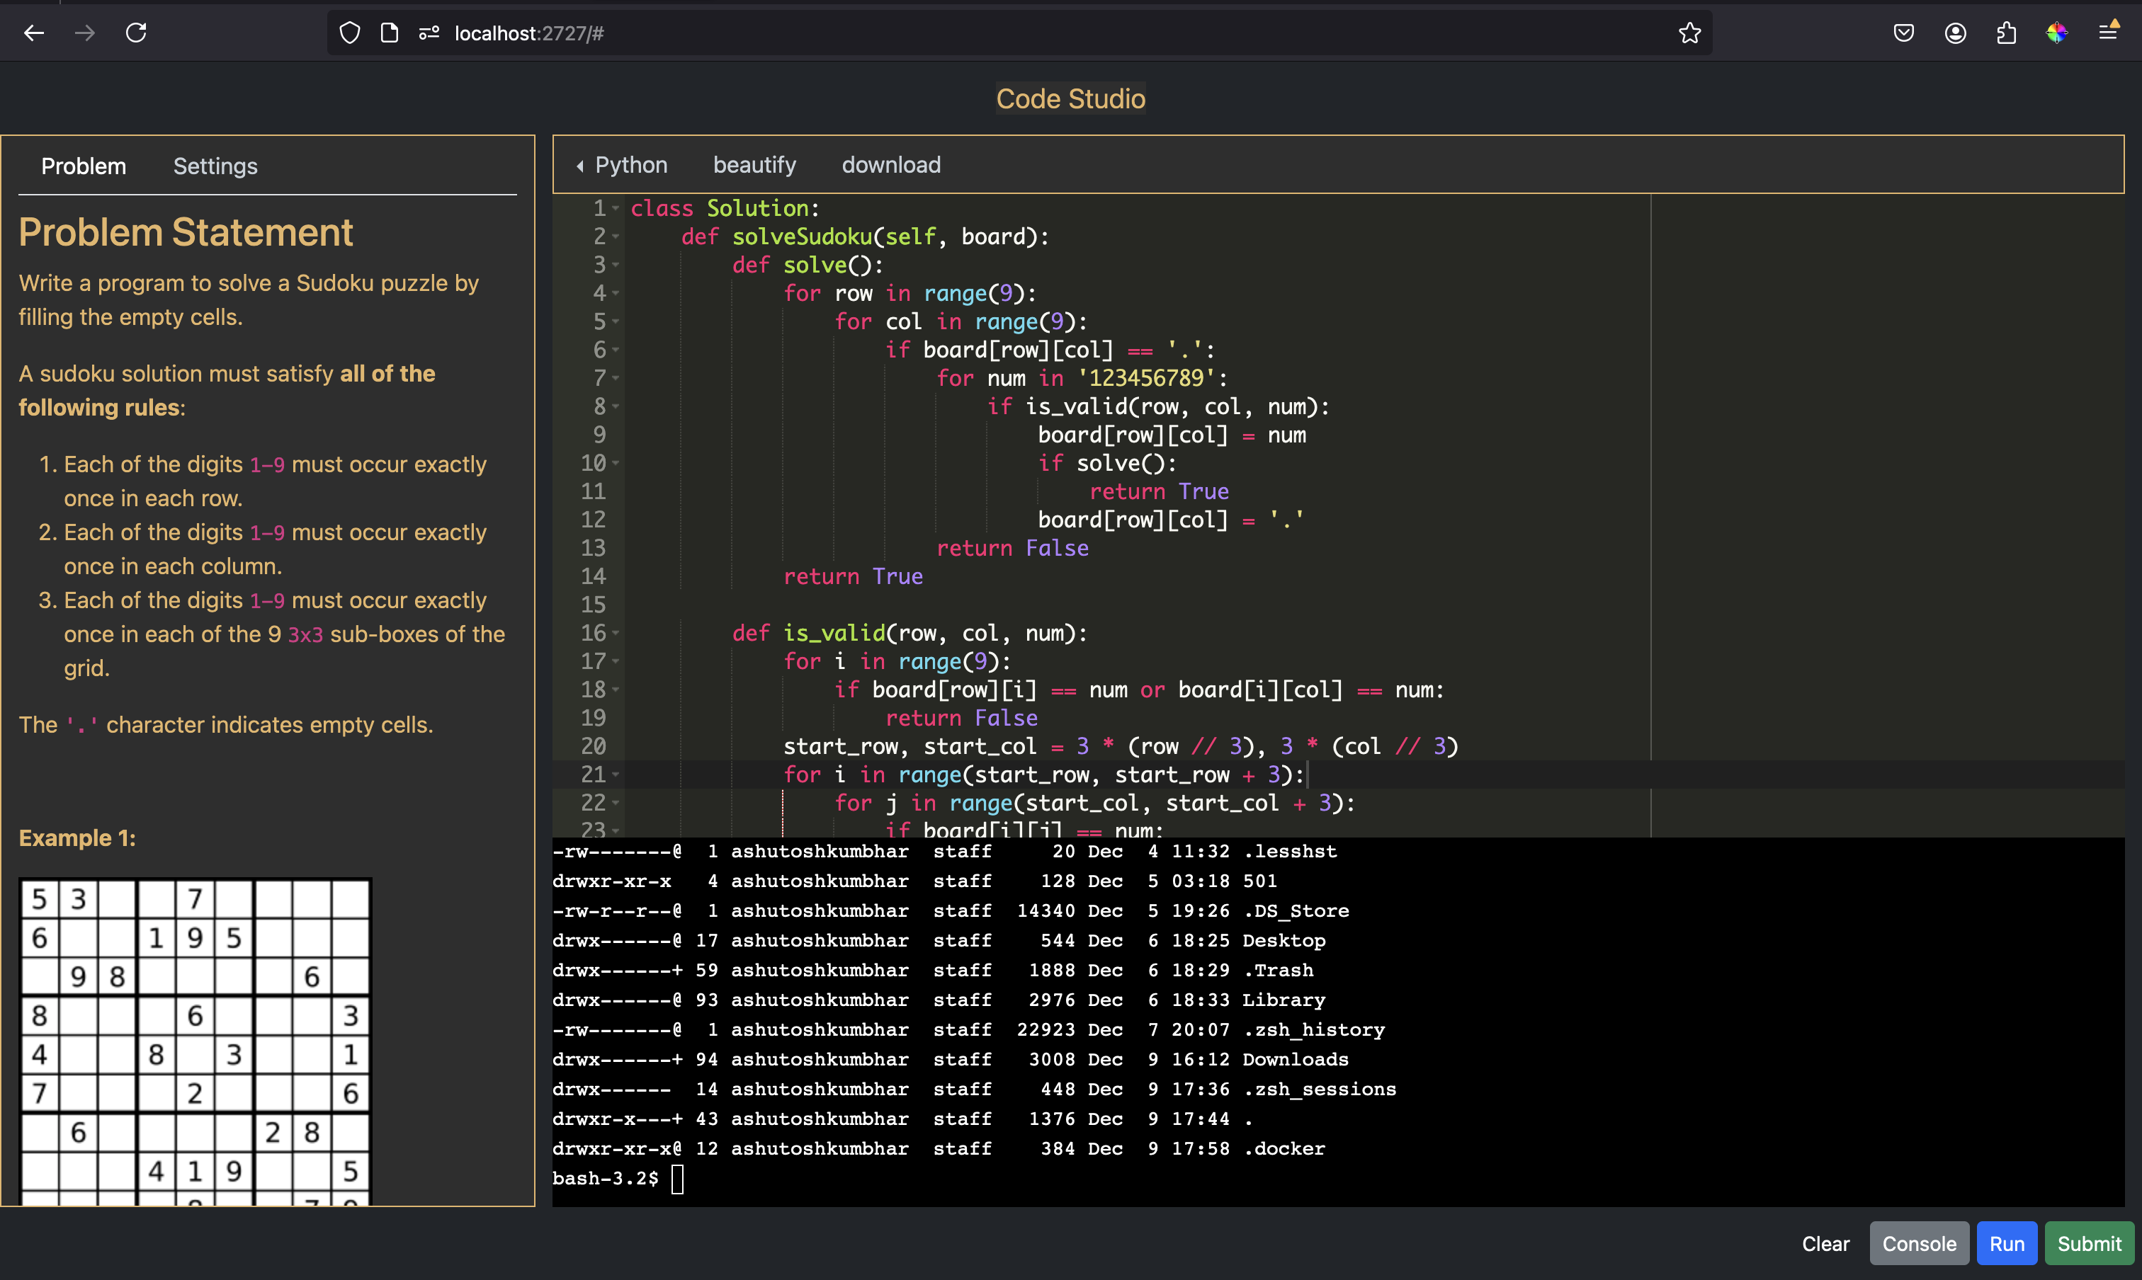Viewport: 2142px width, 1280px height.
Task: Click the 'Example 1:' label
Action: point(78,838)
